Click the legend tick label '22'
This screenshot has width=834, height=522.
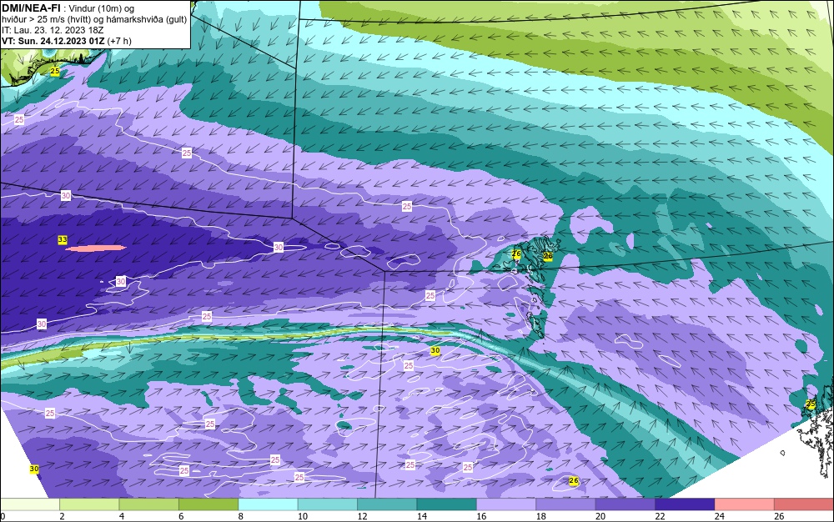(x=660, y=516)
